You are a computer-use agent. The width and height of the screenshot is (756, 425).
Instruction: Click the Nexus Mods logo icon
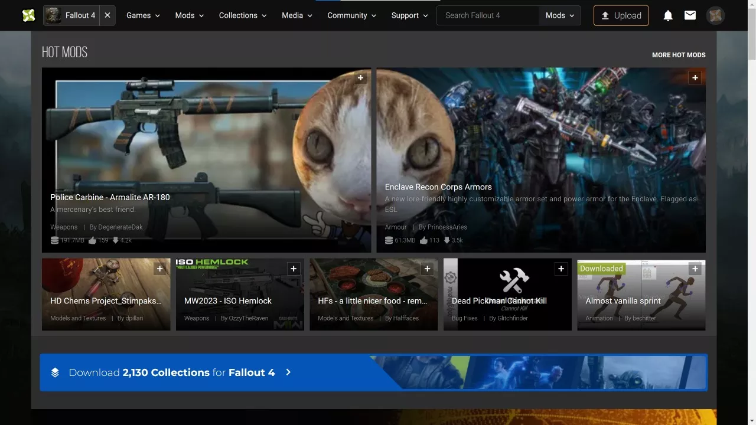tap(28, 15)
